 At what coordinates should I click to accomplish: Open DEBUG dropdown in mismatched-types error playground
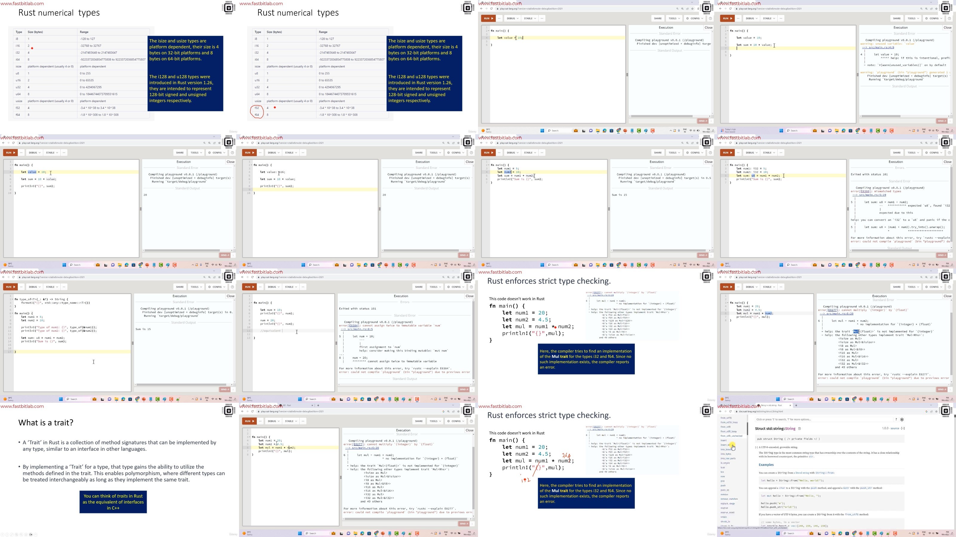[x=752, y=153]
